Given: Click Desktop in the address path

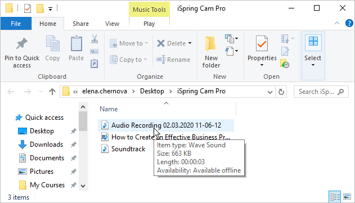Looking at the screenshot, I should tap(152, 91).
